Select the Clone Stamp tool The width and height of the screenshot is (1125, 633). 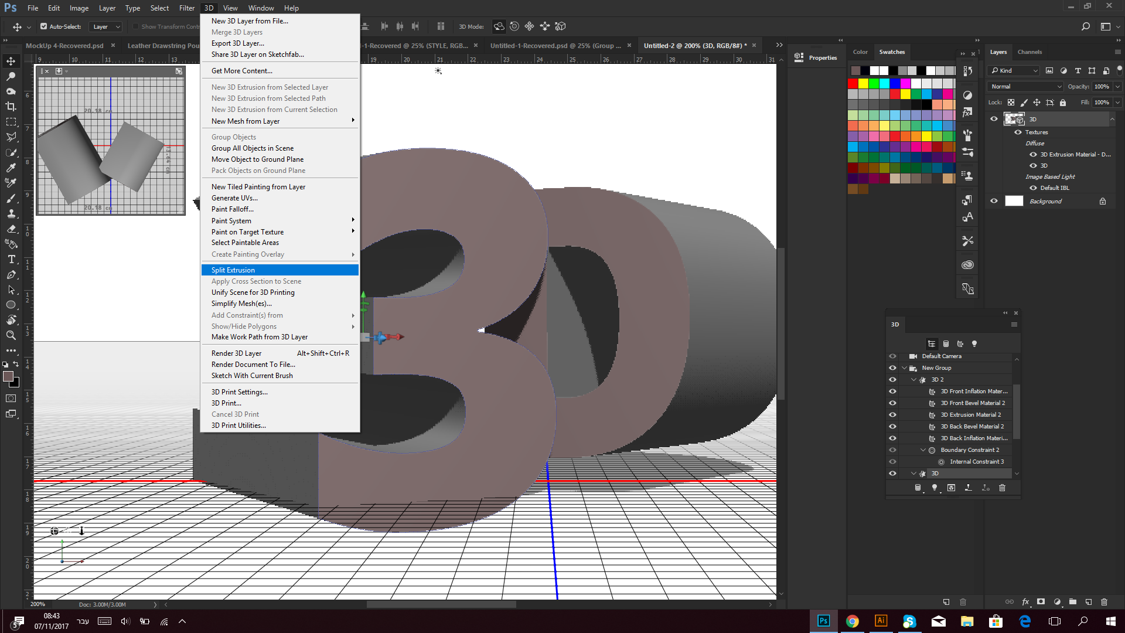[x=11, y=213]
